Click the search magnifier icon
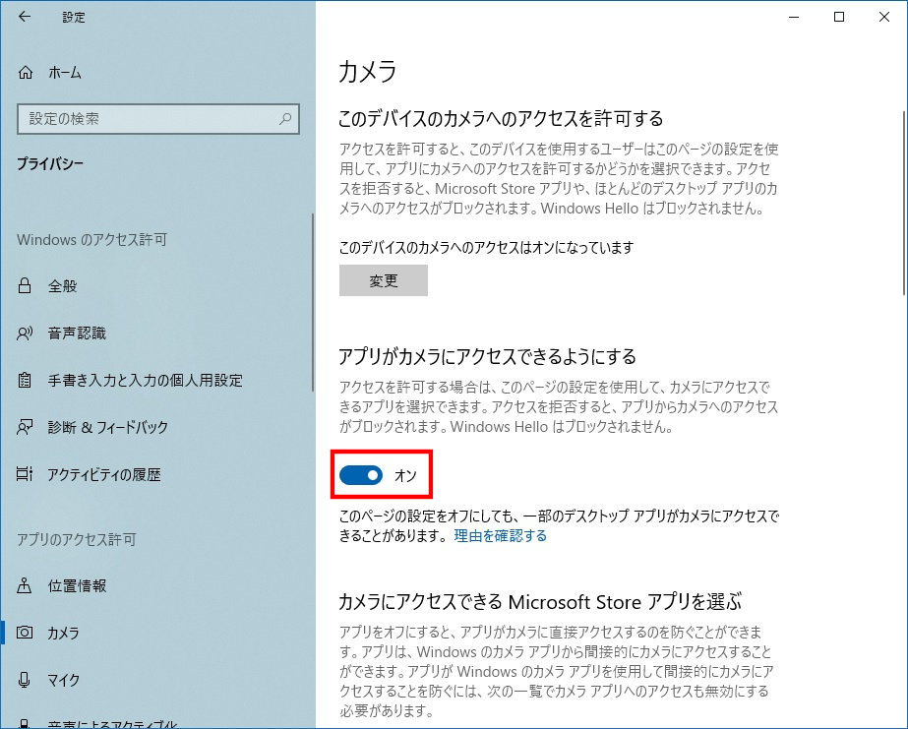908x729 pixels. tap(285, 119)
